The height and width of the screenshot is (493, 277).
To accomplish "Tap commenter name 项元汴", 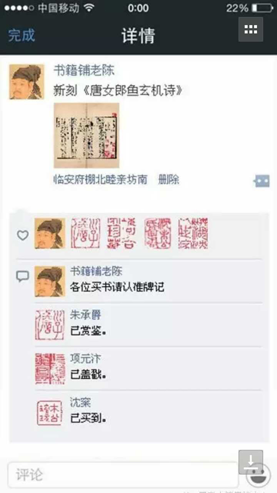I will (x=85, y=358).
